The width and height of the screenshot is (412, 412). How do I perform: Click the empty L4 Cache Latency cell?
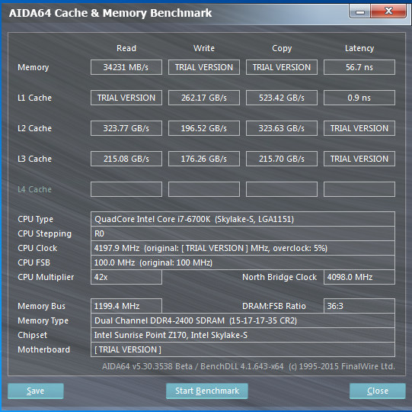coord(359,189)
